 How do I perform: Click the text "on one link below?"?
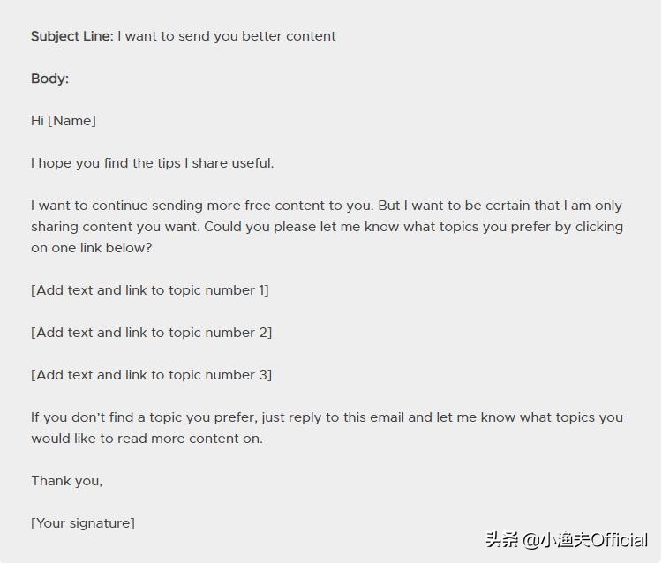pos(92,248)
